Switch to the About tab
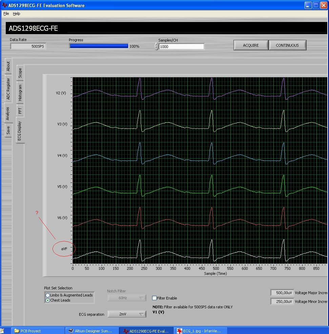329x334 pixels. point(8,66)
